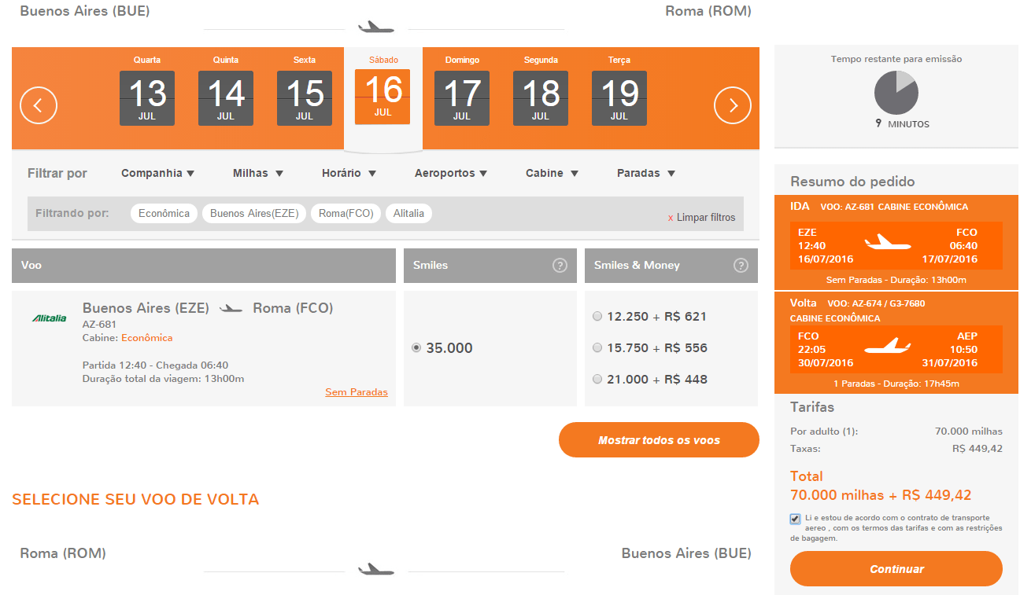Expand the Companhia filter dropdown
The height and width of the screenshot is (595, 1020).
tap(157, 173)
